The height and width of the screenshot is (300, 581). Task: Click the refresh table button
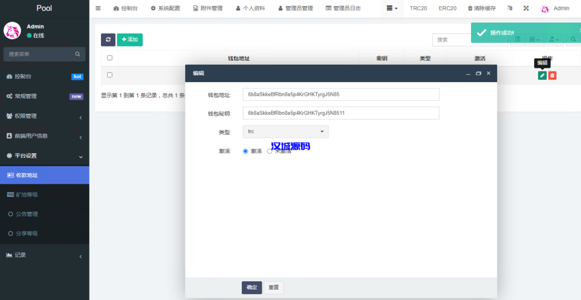108,40
